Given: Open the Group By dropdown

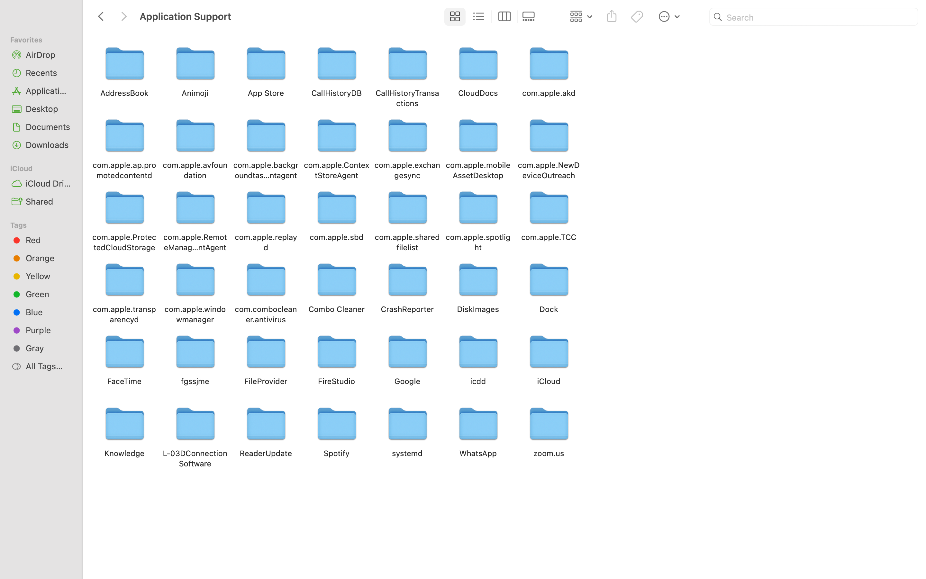Looking at the screenshot, I should 580,16.
